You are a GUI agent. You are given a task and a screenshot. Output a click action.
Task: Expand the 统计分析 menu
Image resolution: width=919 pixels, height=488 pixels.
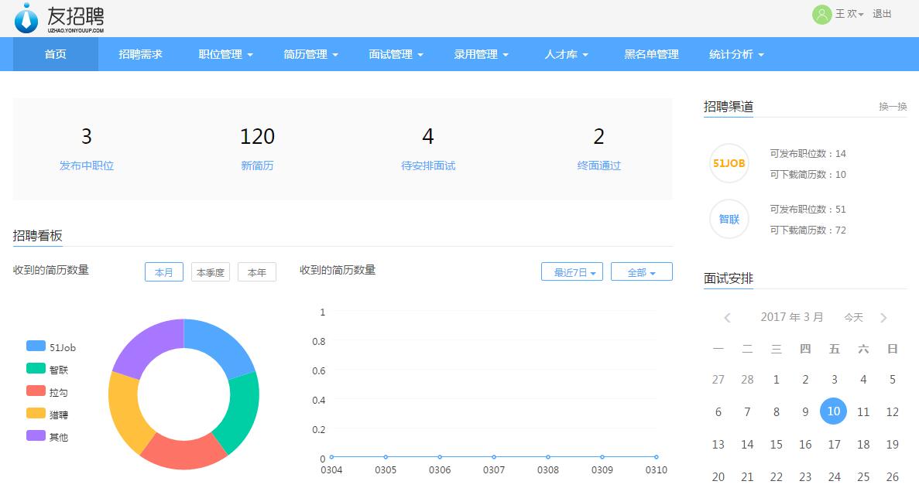pos(736,54)
